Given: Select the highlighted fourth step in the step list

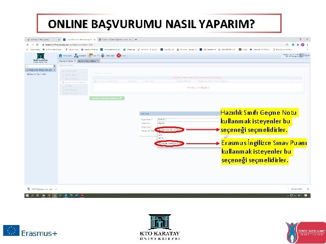Looking at the screenshot, I should point(74,82).
